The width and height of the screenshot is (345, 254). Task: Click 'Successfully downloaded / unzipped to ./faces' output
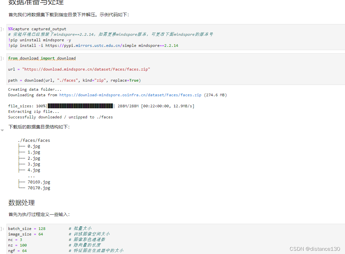[61, 117]
